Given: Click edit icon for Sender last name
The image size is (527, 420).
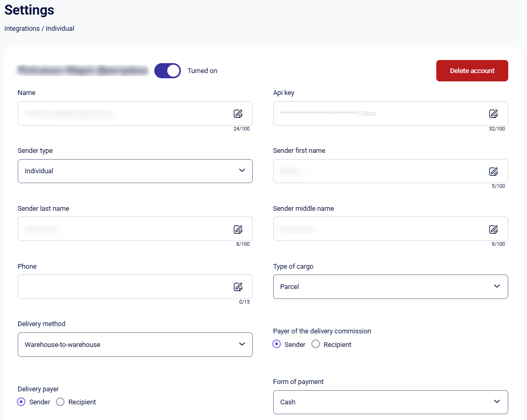Looking at the screenshot, I should 238,229.
